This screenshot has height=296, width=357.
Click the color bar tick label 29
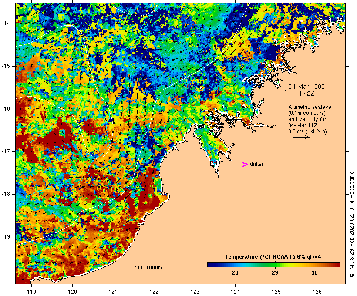[x=275, y=272]
